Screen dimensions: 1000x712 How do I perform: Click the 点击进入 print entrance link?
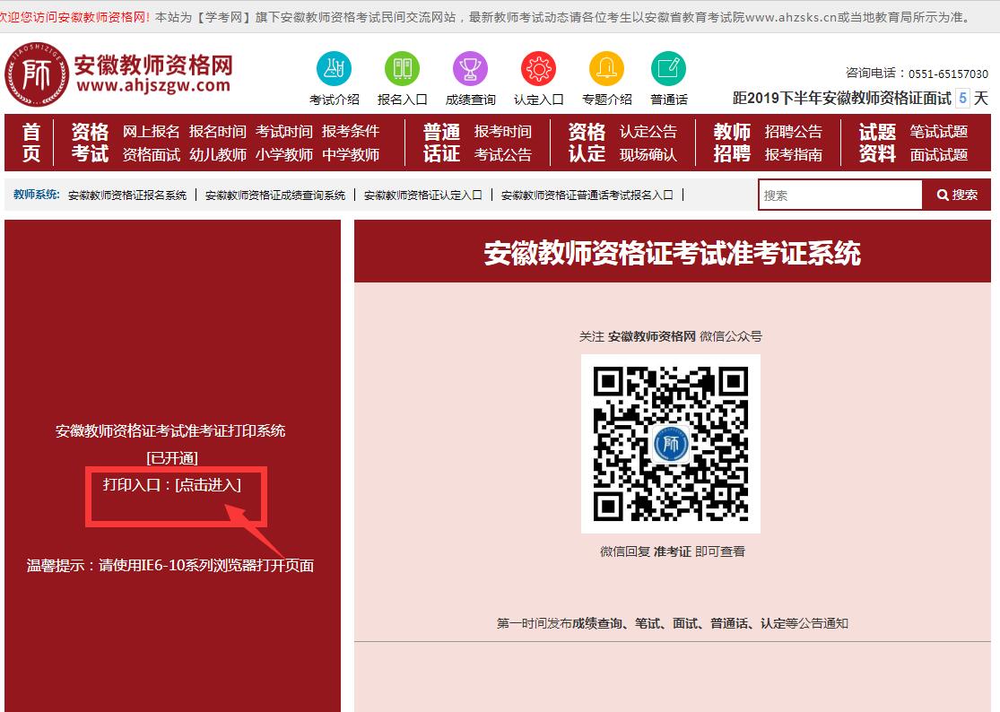(x=208, y=485)
